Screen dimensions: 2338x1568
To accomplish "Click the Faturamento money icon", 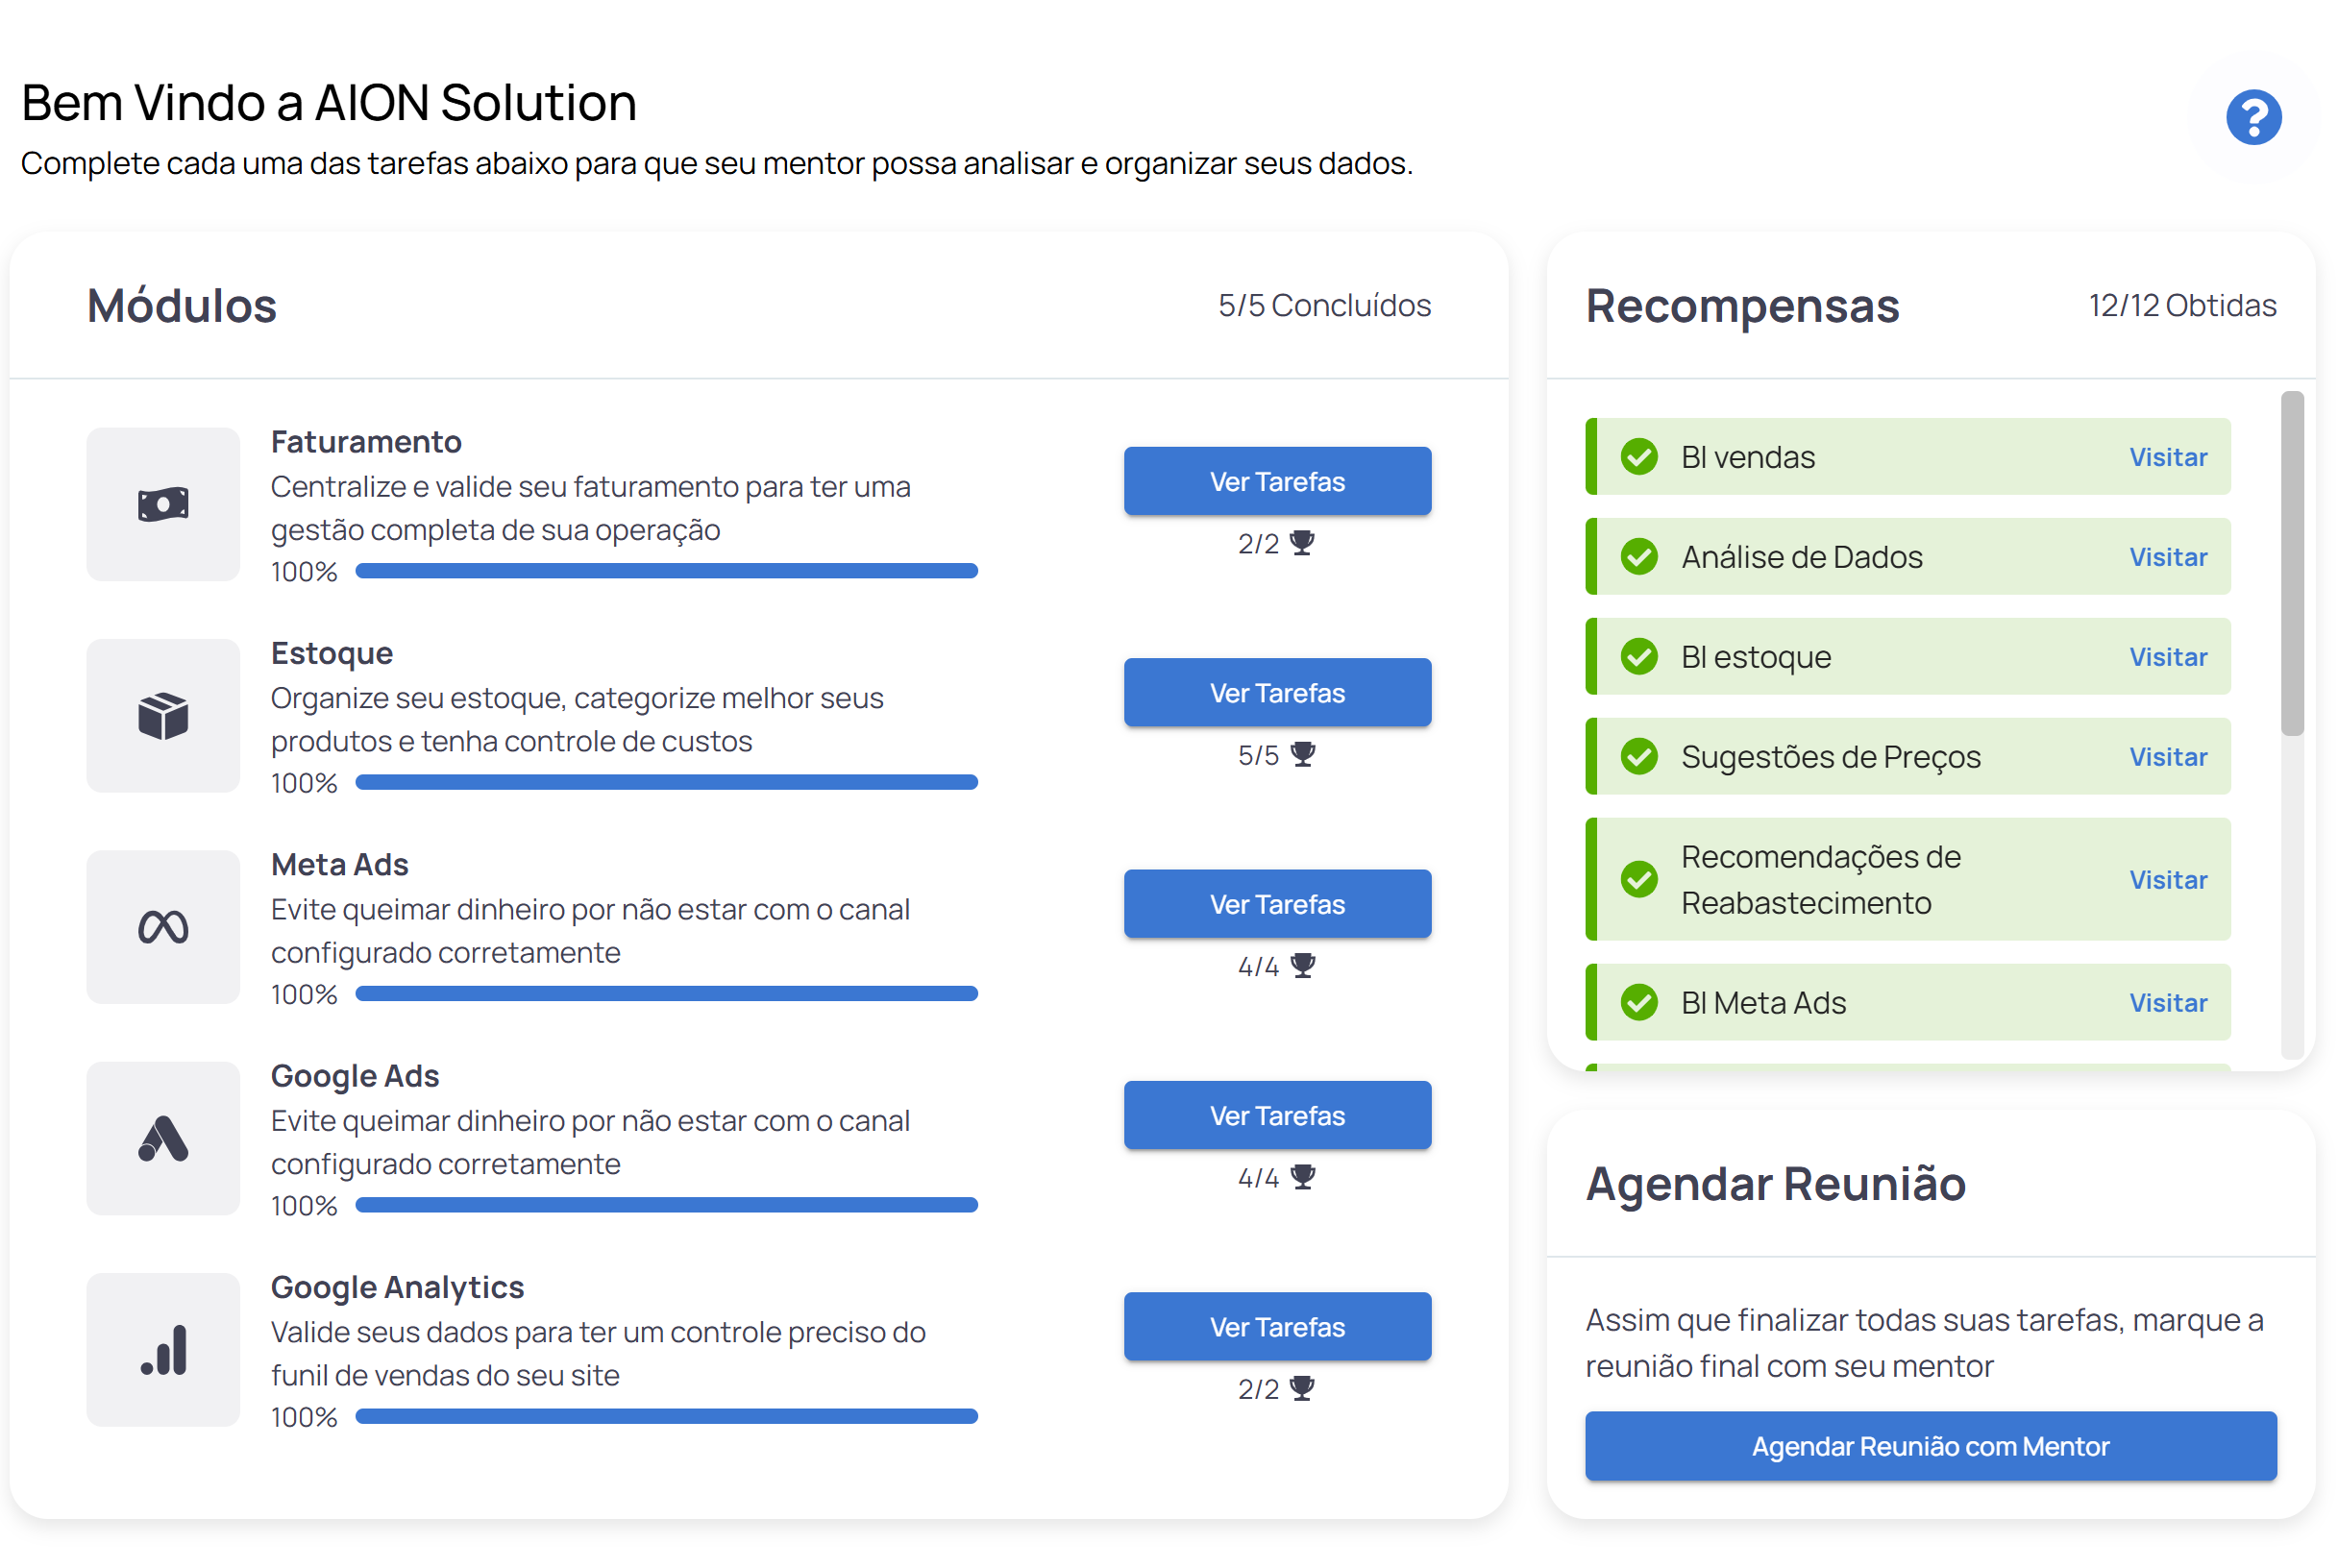I will 163,505.
